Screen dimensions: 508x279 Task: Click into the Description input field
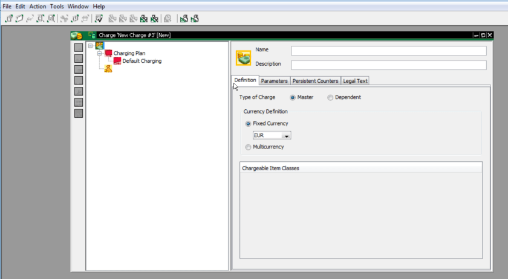[x=389, y=65]
